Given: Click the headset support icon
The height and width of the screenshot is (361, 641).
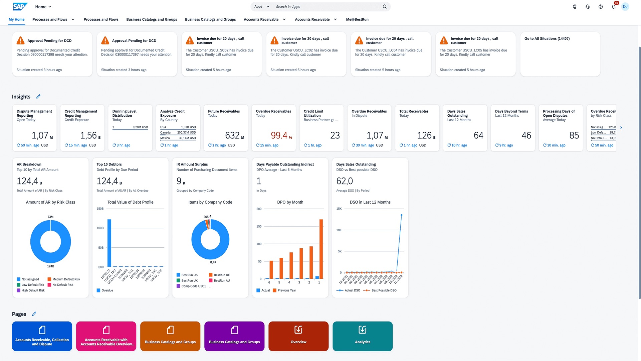Looking at the screenshot, I should [x=588, y=6].
